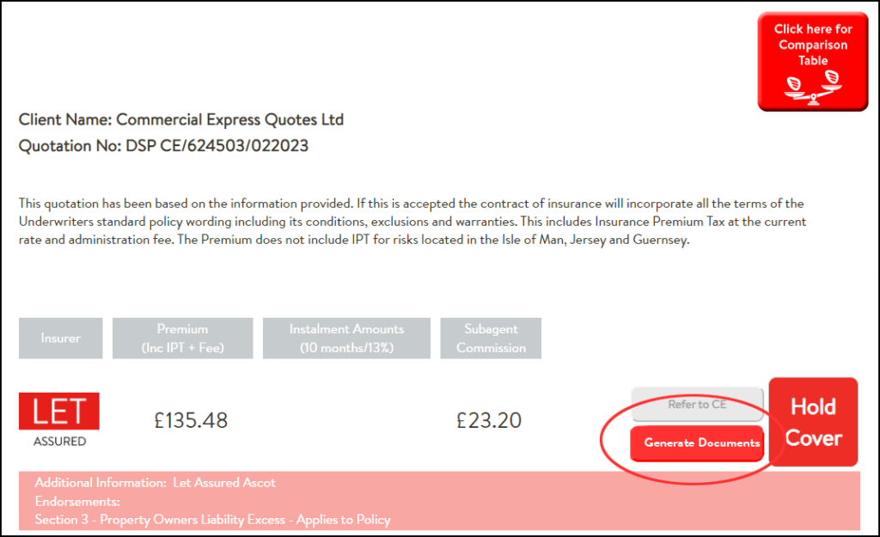Click the Instalment Amounts column header

pyautogui.click(x=346, y=339)
